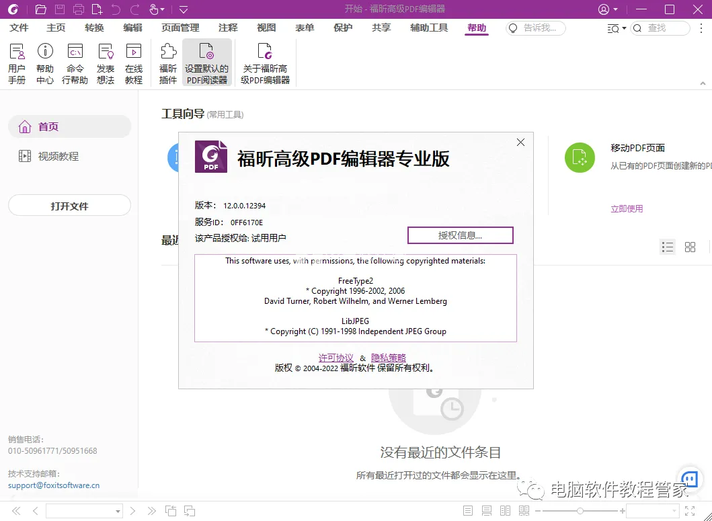Open the vertical three-dot more options menu
The height and width of the screenshot is (521, 712).
point(701,28)
